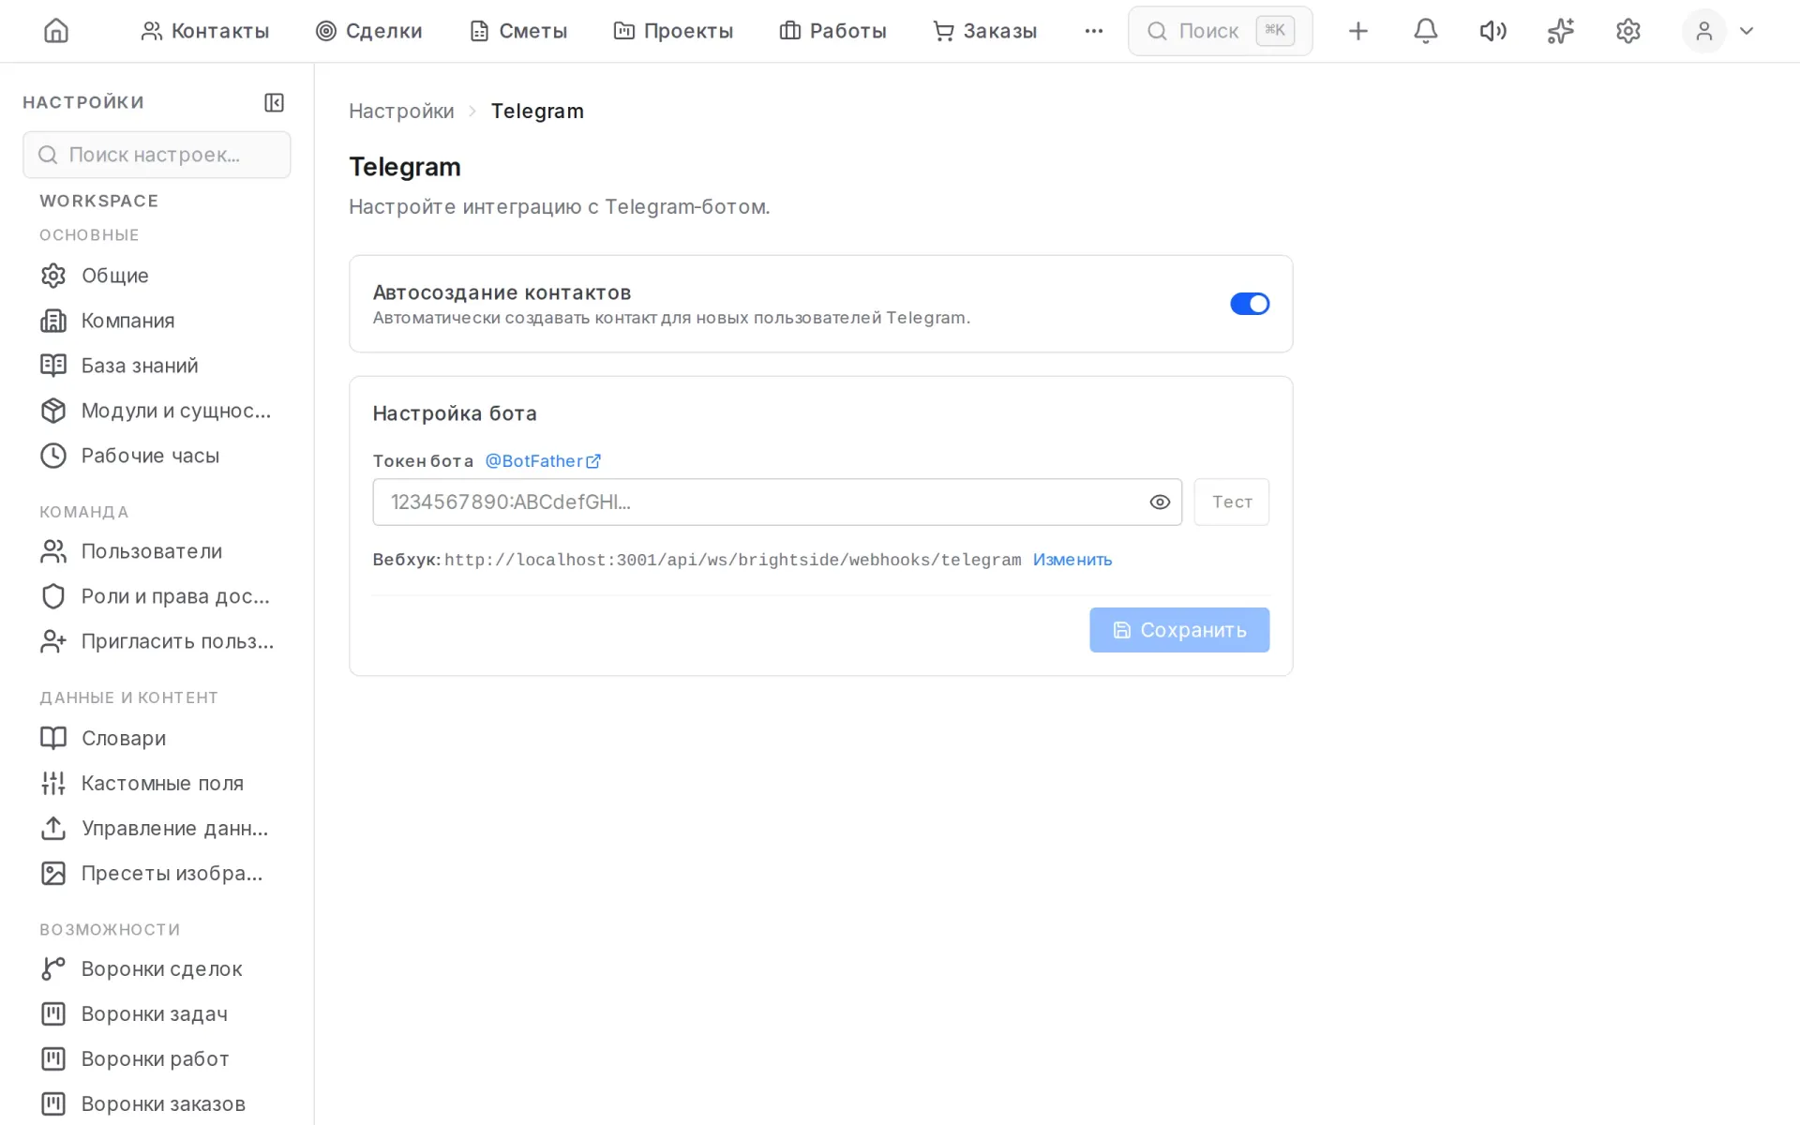Open Работы in top navigation
This screenshot has width=1800, height=1125.
[x=832, y=31]
